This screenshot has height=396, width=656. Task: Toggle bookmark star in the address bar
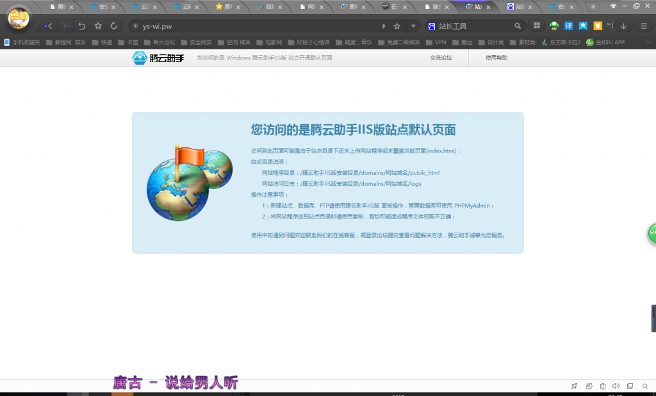(397, 26)
